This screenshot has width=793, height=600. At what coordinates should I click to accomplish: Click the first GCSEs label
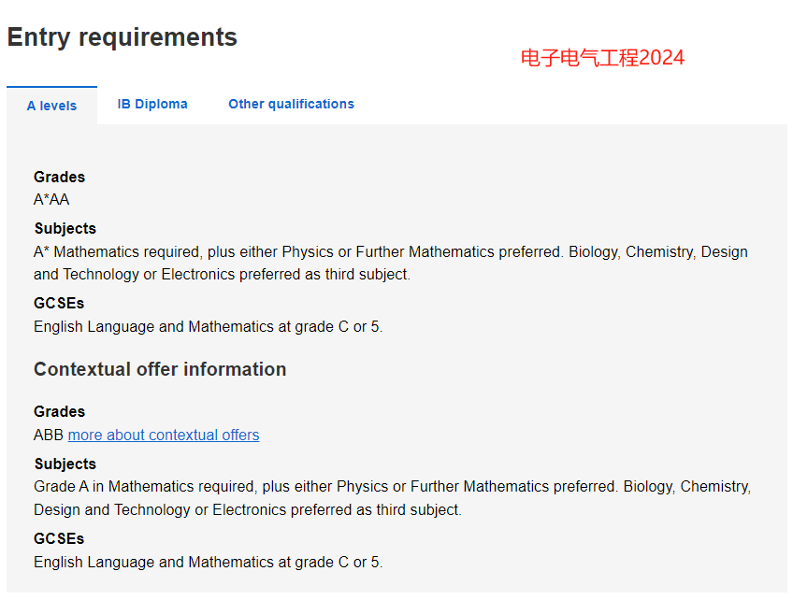click(x=59, y=304)
